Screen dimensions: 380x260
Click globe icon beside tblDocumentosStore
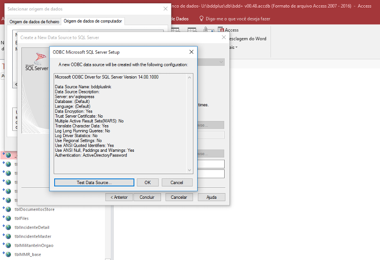click(x=8, y=209)
